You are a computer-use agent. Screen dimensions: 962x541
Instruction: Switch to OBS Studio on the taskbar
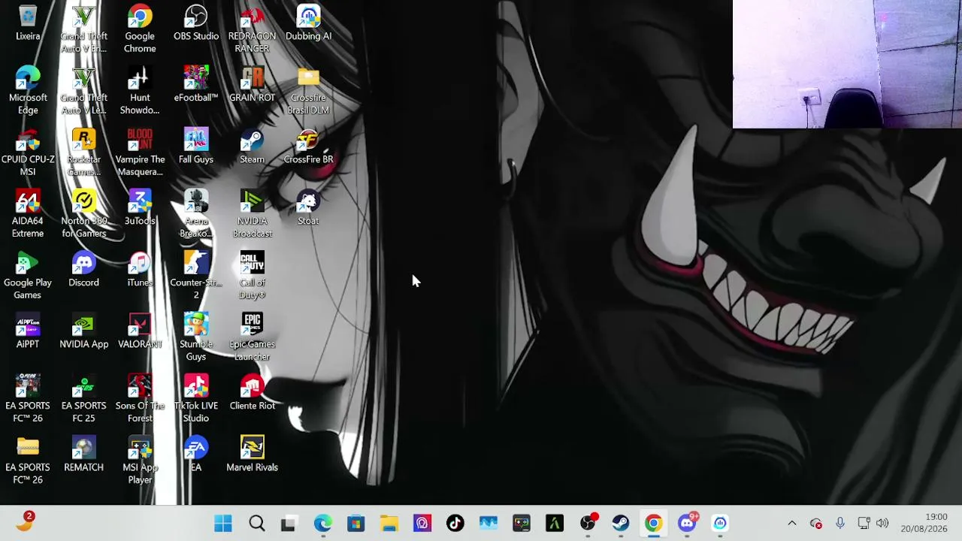(x=588, y=523)
